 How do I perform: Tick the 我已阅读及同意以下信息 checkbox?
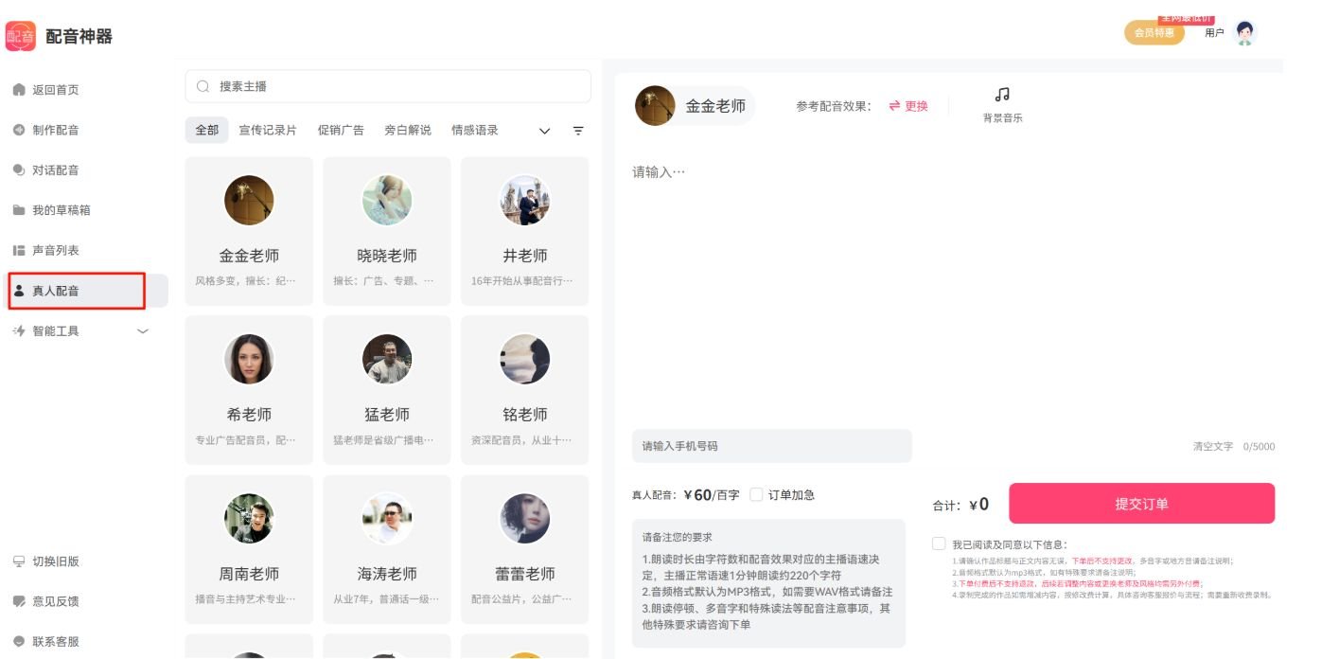coord(939,543)
